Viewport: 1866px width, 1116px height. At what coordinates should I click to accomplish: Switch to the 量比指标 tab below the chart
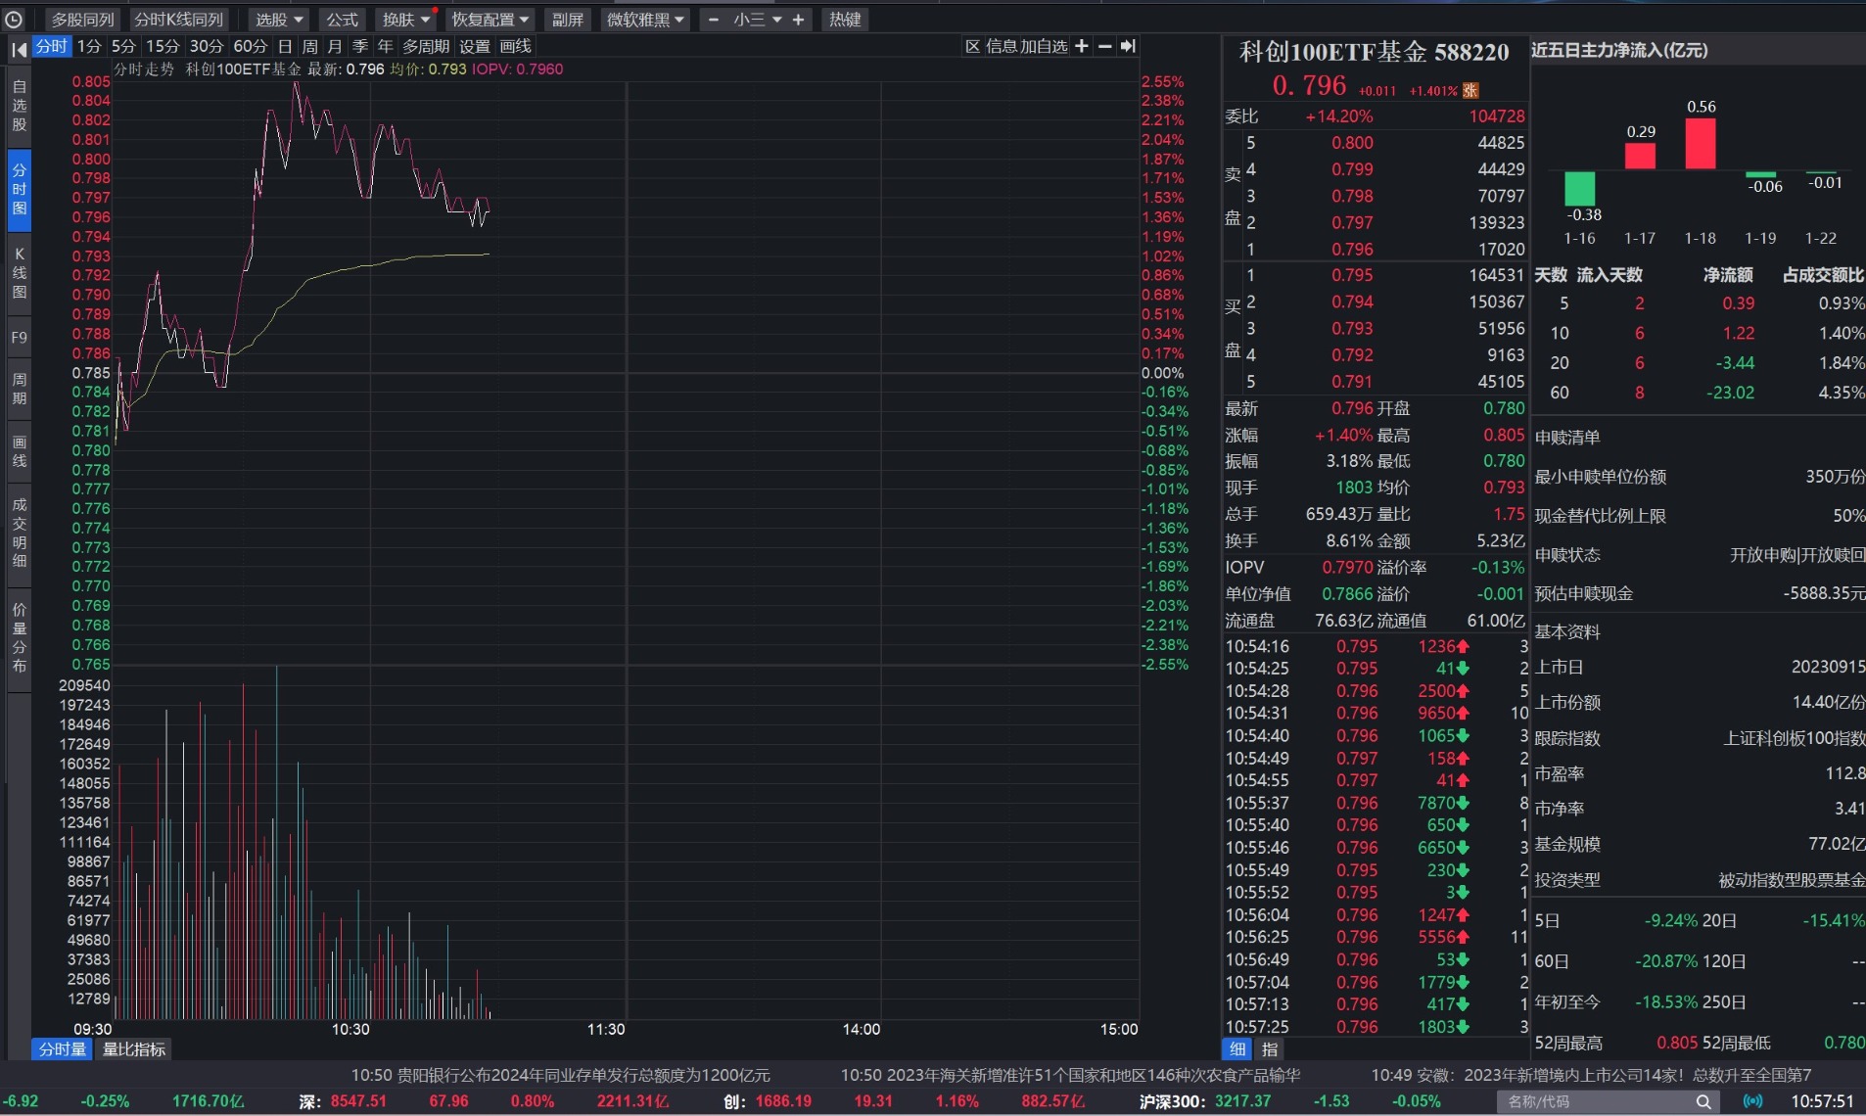point(133,1048)
